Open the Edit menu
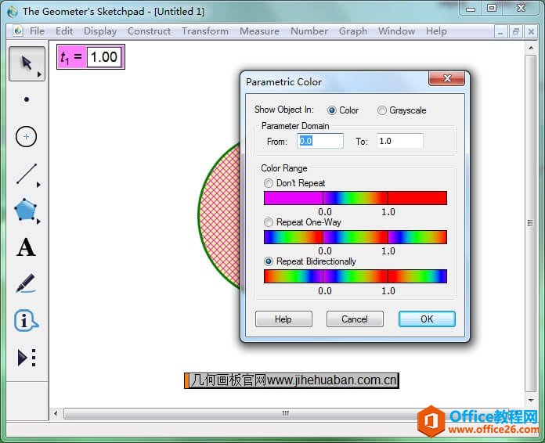545x443 pixels. point(64,31)
